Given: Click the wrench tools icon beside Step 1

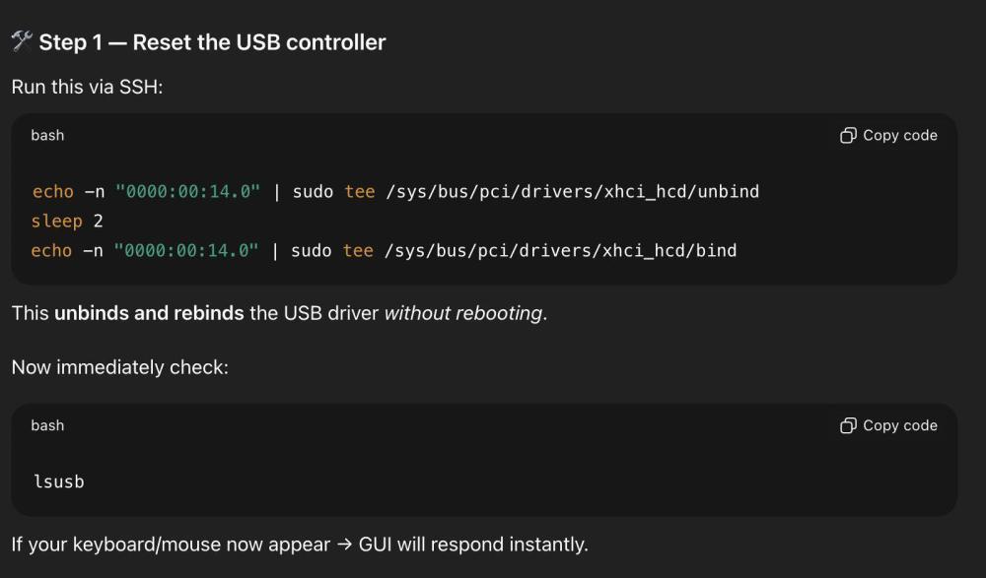Looking at the screenshot, I should (22, 41).
